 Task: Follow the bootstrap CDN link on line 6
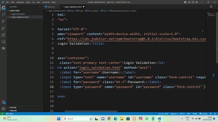coord(137,39)
